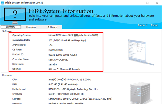The image size is (162, 104).
Task: Select the installation date 2021/03/13 value
Action: [x=67, y=40]
